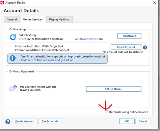
Task: Click the Account Details heading text
Action: tap(21, 11)
